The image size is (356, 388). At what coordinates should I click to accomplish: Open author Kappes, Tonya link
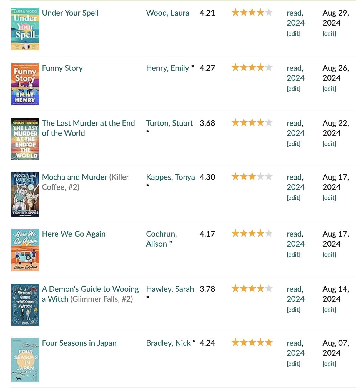pos(171,177)
